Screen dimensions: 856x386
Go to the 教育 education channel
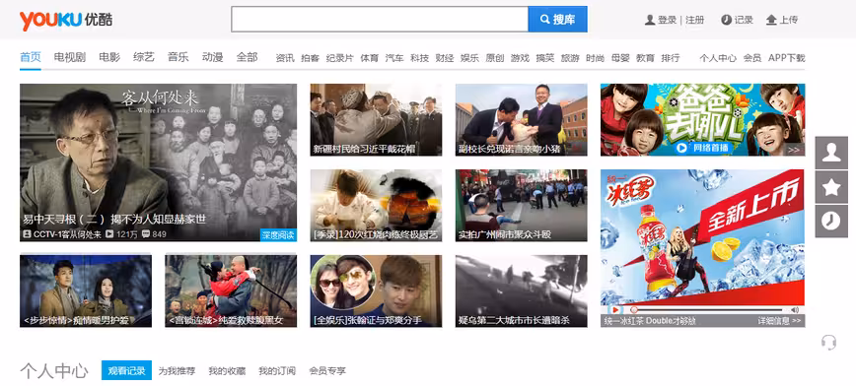(645, 58)
